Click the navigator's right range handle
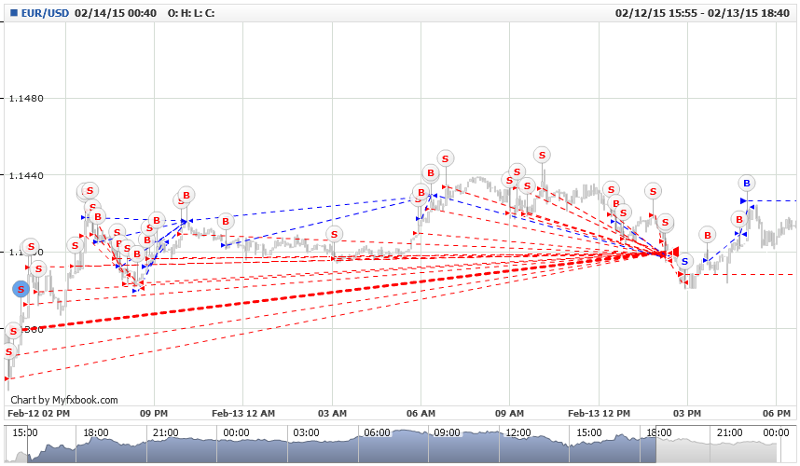The width and height of the screenshot is (800, 466). pyautogui.click(x=656, y=444)
